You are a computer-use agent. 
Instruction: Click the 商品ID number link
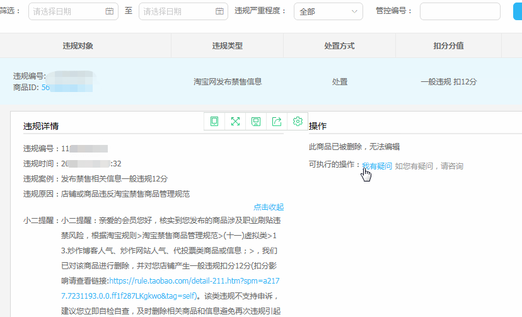[67, 88]
